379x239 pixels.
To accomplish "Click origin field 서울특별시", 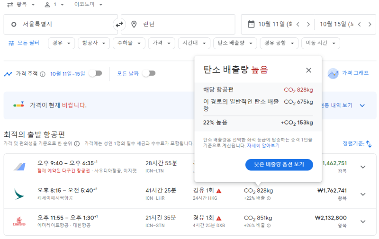I will 61,25.
